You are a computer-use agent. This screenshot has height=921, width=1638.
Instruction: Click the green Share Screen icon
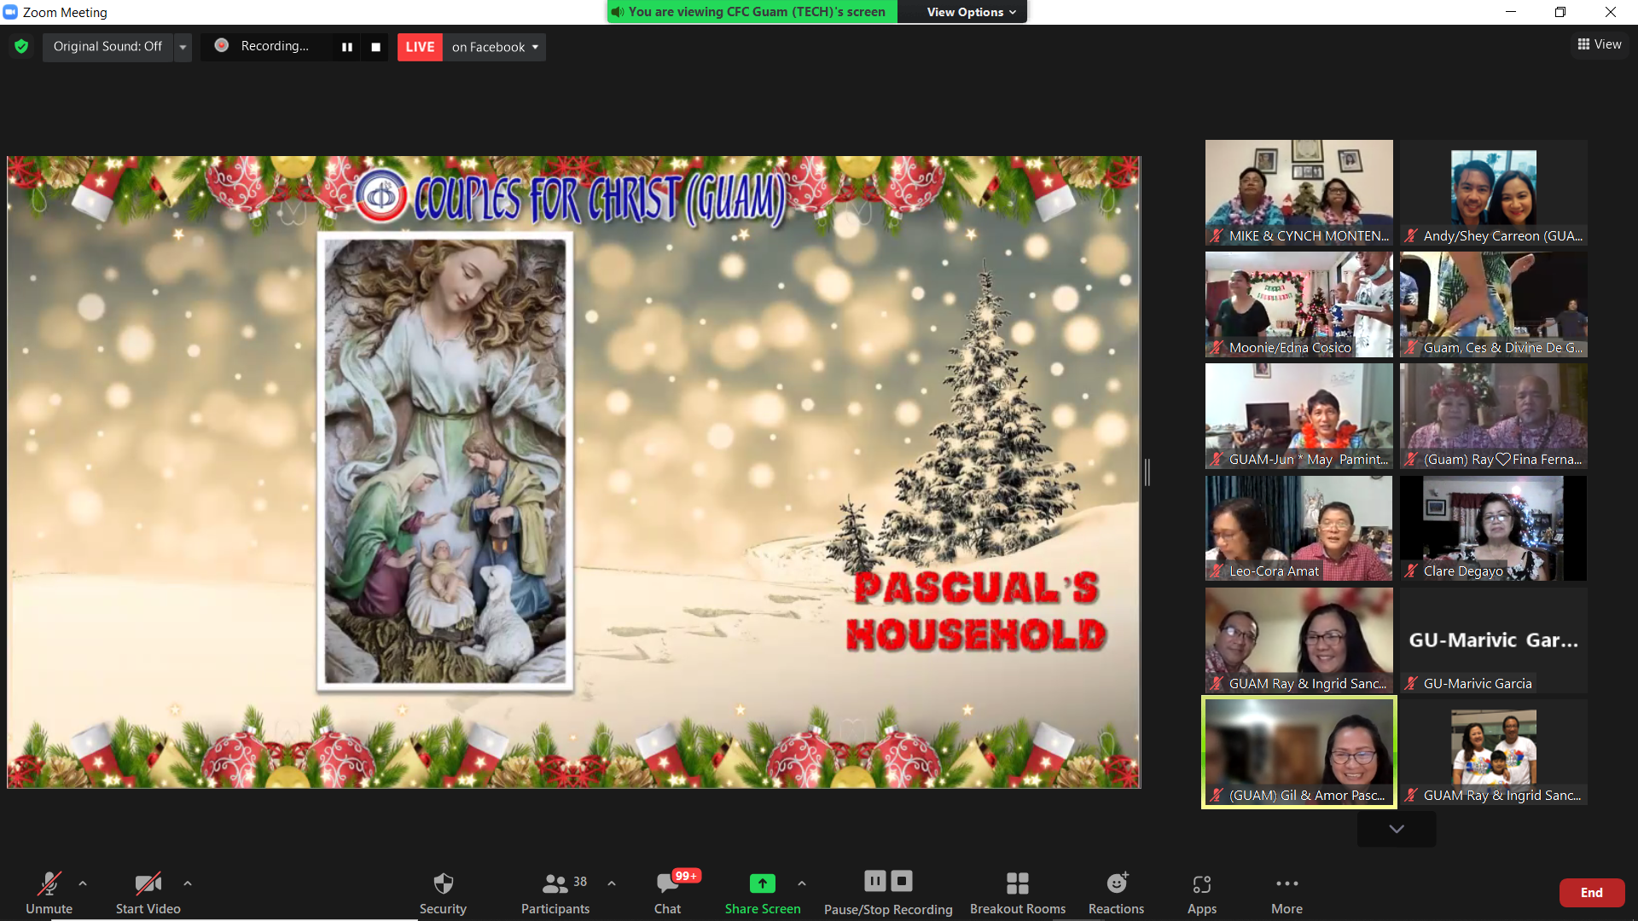pyautogui.click(x=762, y=883)
